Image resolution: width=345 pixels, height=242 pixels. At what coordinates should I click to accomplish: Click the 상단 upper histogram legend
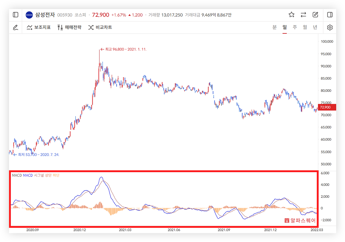(49, 175)
